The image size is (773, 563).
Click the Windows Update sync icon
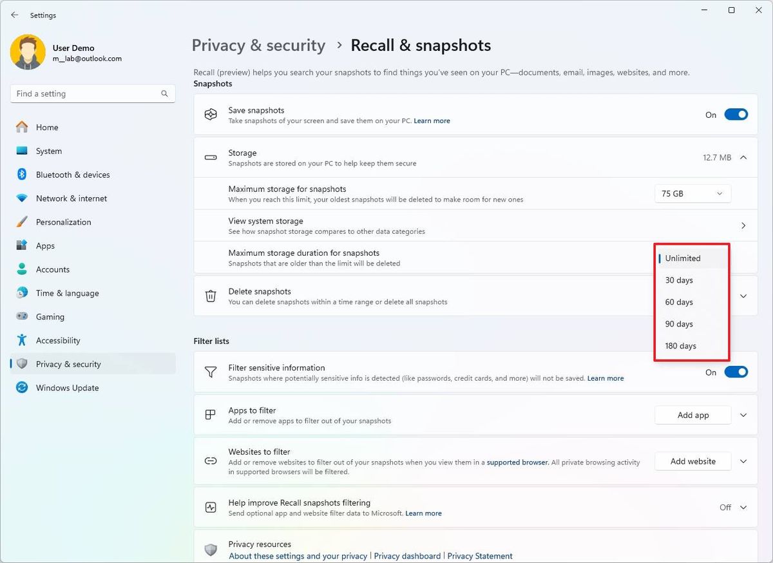click(22, 388)
